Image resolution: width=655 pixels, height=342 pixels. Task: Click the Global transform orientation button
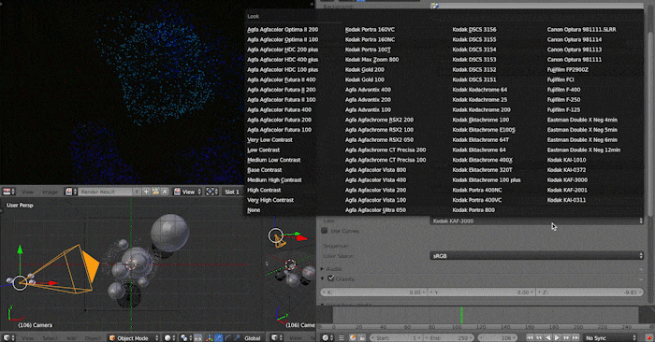tap(253, 338)
